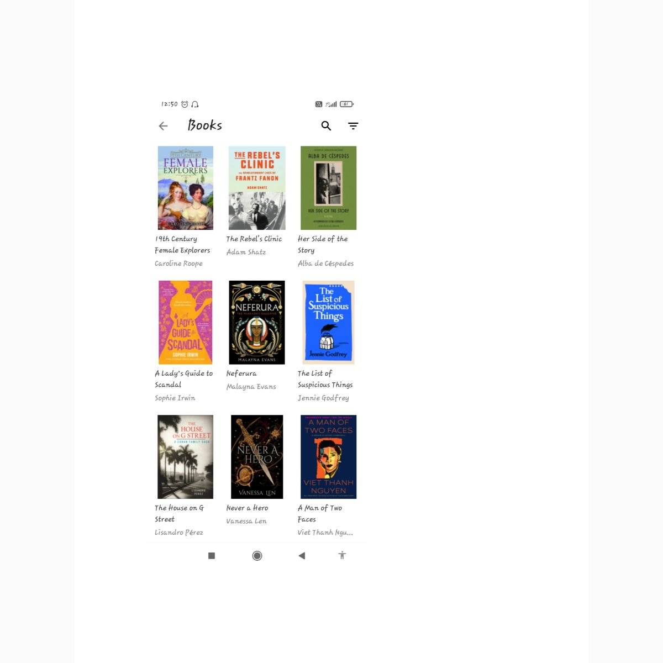The width and height of the screenshot is (663, 663).
Task: Click author name Adam Shatz
Action: tap(246, 252)
